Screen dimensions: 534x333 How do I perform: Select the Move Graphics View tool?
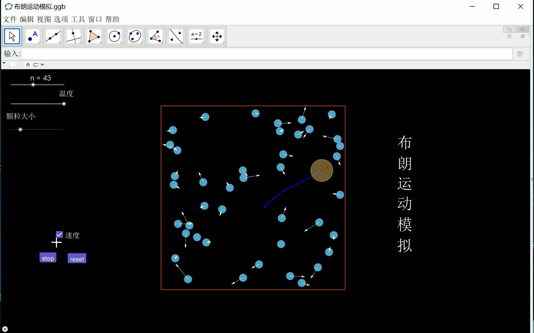click(x=217, y=36)
